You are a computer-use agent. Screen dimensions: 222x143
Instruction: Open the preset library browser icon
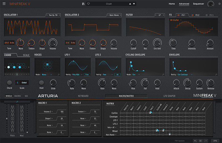click(x=83, y=4)
